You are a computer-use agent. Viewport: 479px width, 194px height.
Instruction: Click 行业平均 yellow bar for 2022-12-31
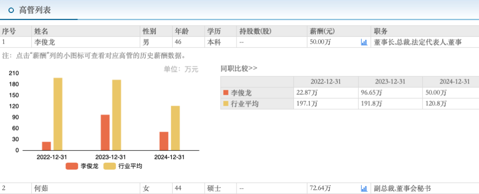point(58,114)
